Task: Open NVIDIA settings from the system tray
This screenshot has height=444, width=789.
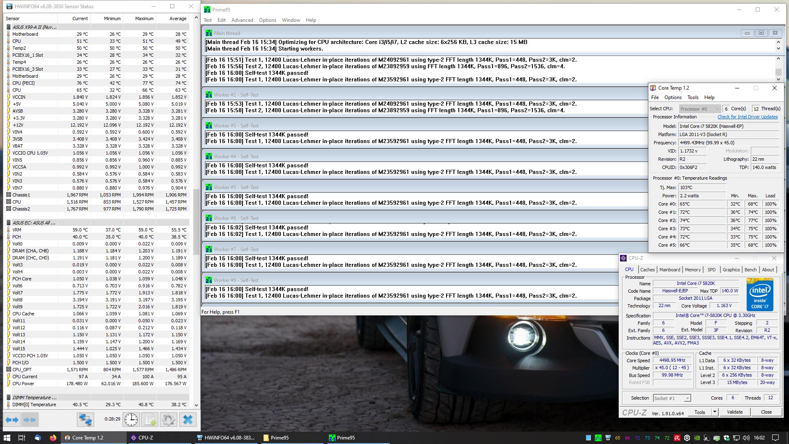Action: [x=696, y=438]
